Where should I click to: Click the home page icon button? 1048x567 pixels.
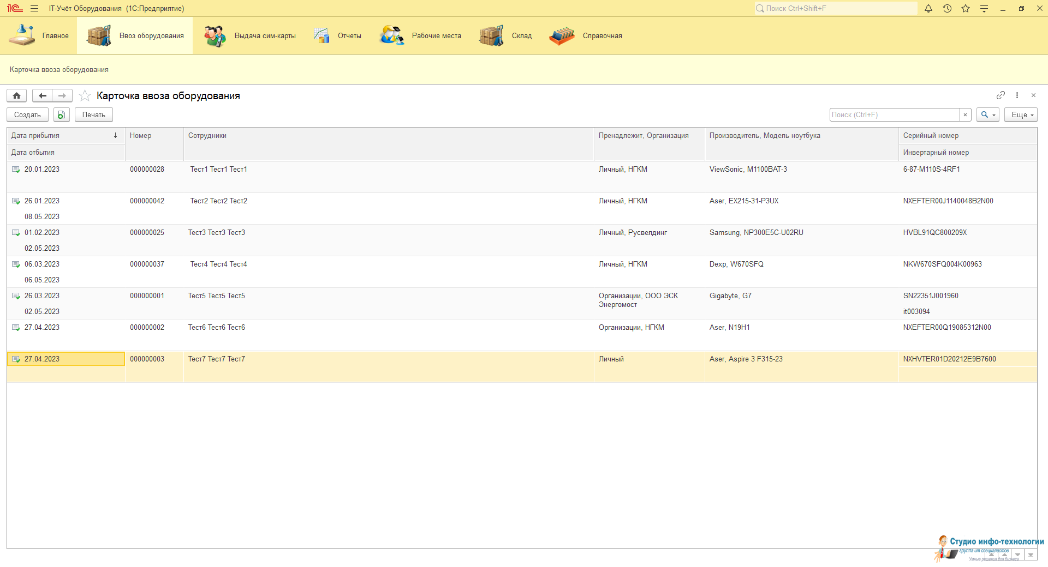17,96
